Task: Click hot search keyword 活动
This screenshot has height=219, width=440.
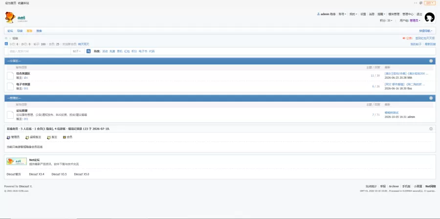Action: [105, 51]
